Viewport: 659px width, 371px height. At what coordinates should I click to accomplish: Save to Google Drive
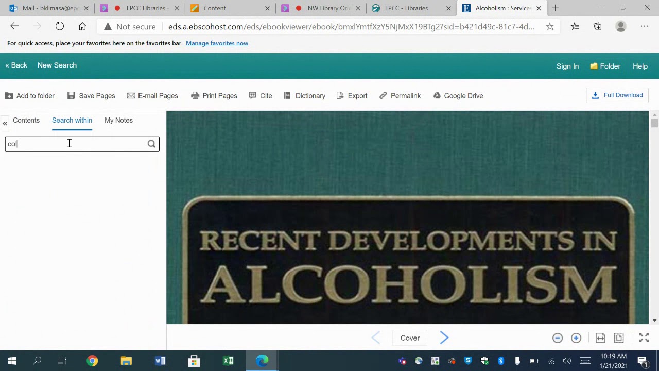458,96
